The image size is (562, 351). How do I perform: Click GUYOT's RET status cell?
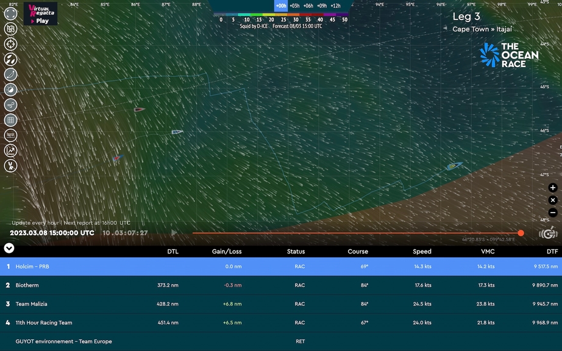301,341
